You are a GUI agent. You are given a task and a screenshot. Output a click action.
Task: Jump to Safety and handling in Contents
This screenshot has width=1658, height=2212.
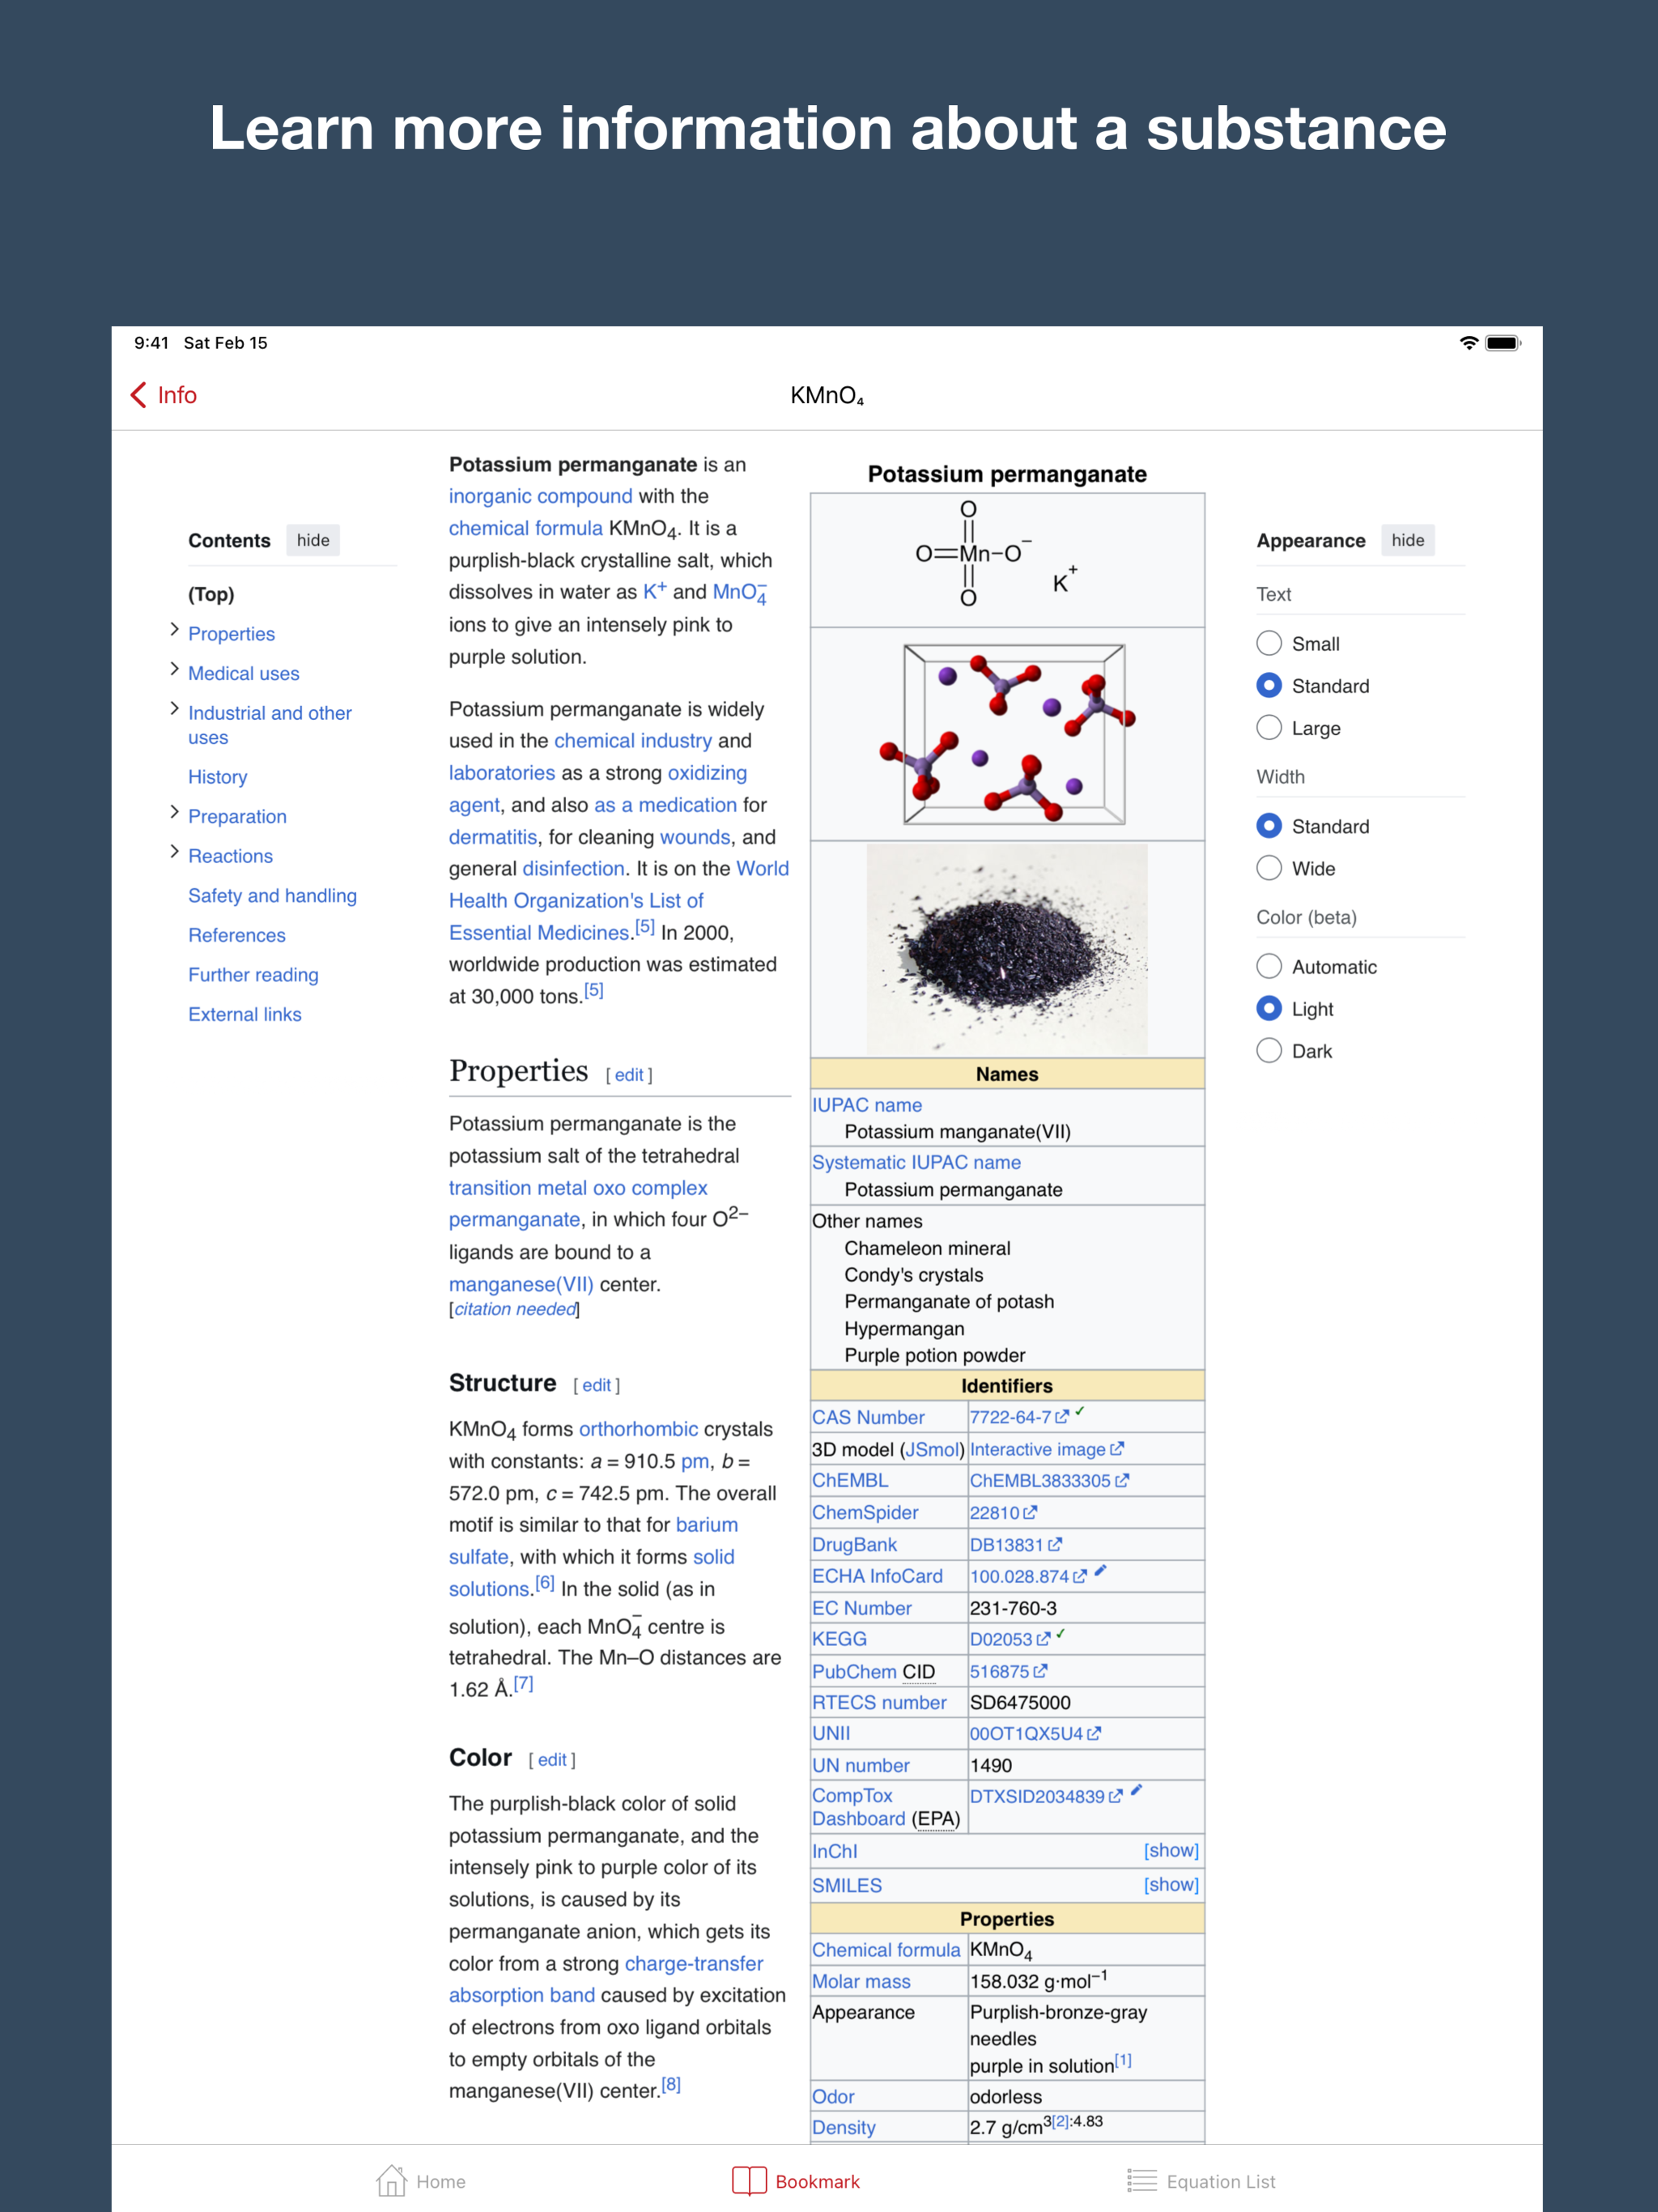coord(272,896)
